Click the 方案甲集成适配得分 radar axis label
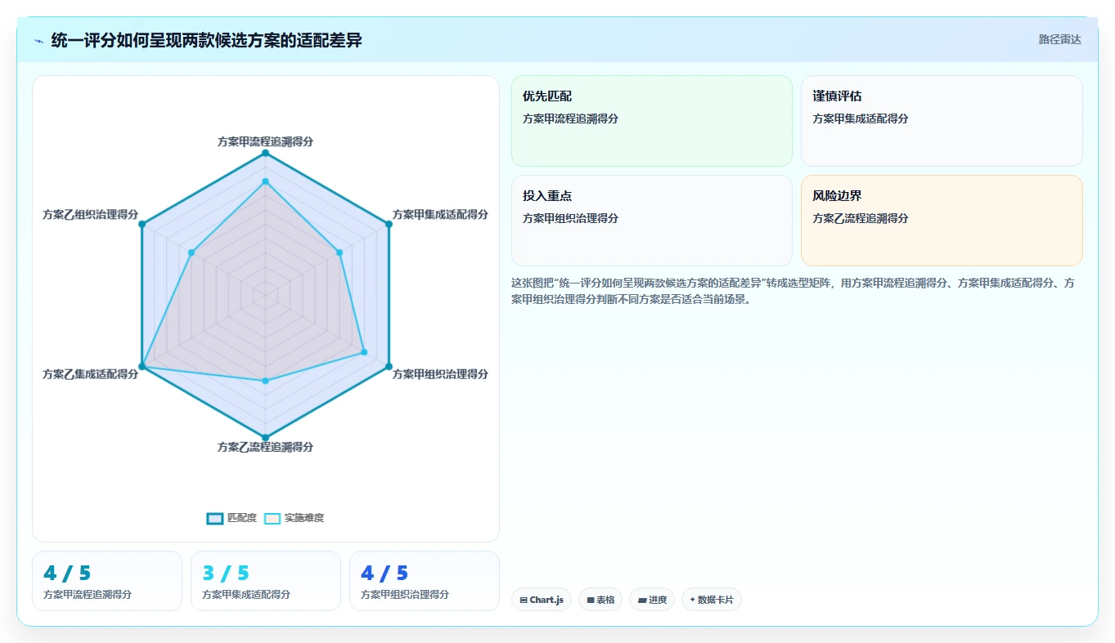This screenshot has height=643, width=1115. 440,214
